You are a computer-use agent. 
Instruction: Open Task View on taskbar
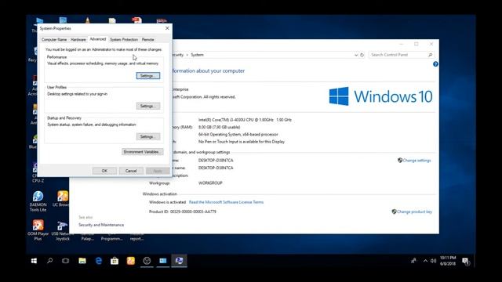pos(66,261)
